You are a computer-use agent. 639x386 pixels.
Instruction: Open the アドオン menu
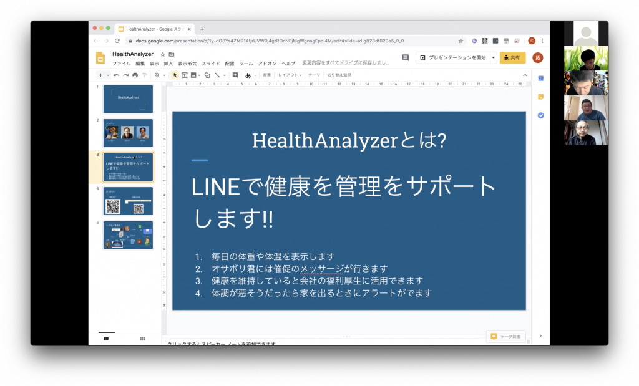(x=267, y=64)
